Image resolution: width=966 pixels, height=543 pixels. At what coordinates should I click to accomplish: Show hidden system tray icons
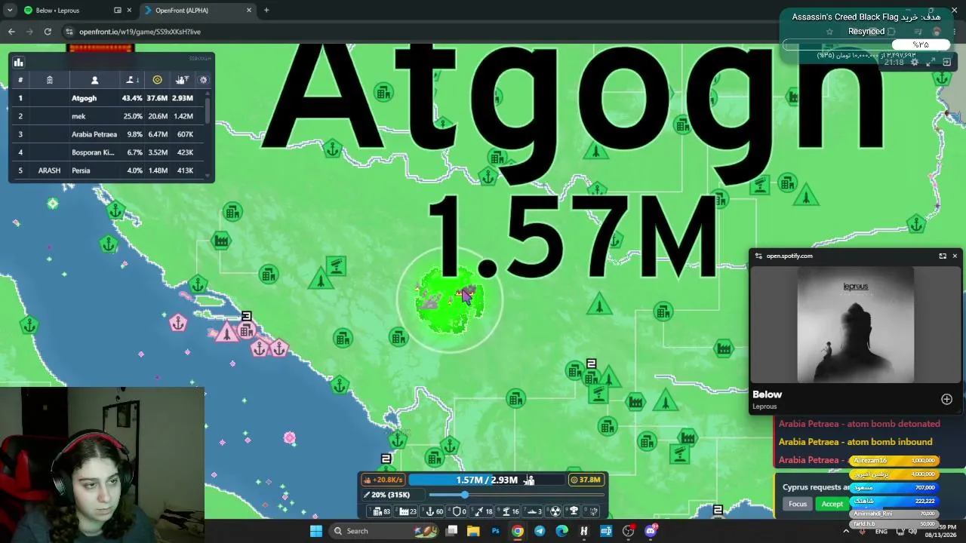(x=845, y=531)
